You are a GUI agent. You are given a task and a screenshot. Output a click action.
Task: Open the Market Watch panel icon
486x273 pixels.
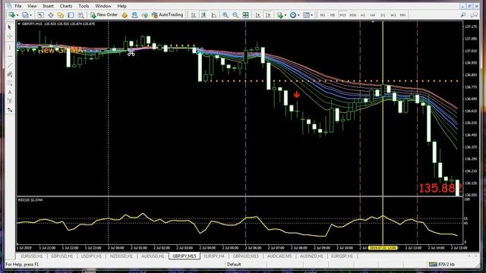click(40, 15)
